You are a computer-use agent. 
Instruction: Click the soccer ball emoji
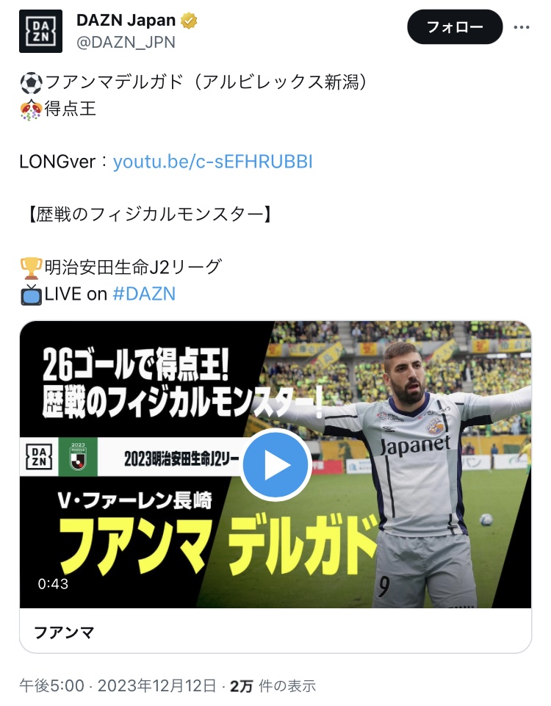(x=31, y=83)
